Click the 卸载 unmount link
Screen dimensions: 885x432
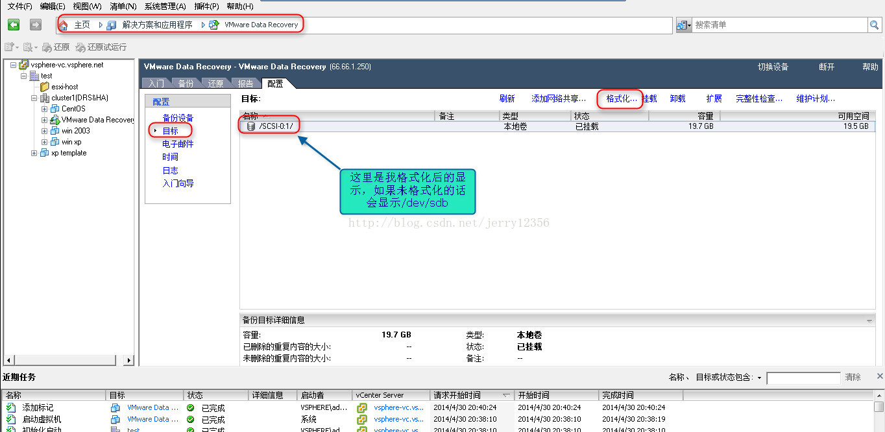click(x=678, y=98)
